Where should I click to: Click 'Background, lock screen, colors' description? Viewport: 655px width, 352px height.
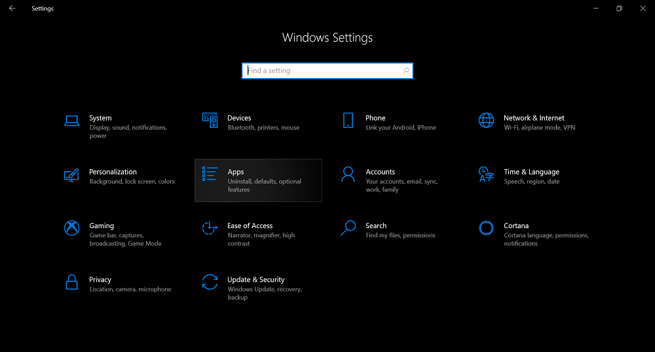pos(132,182)
